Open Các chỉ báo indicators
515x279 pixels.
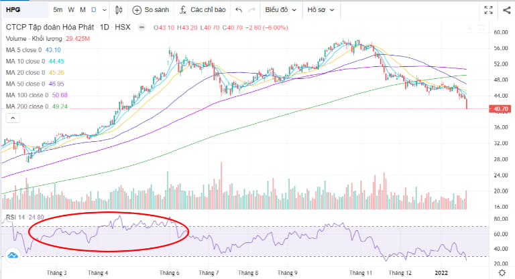click(183, 10)
